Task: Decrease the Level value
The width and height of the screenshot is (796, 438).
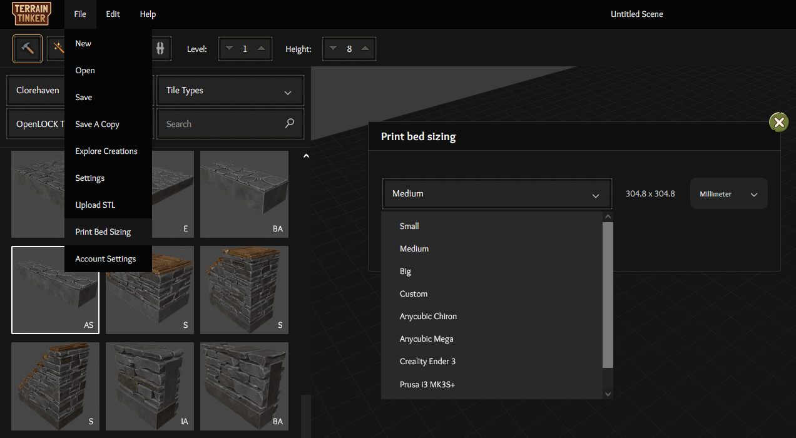Action: [229, 49]
